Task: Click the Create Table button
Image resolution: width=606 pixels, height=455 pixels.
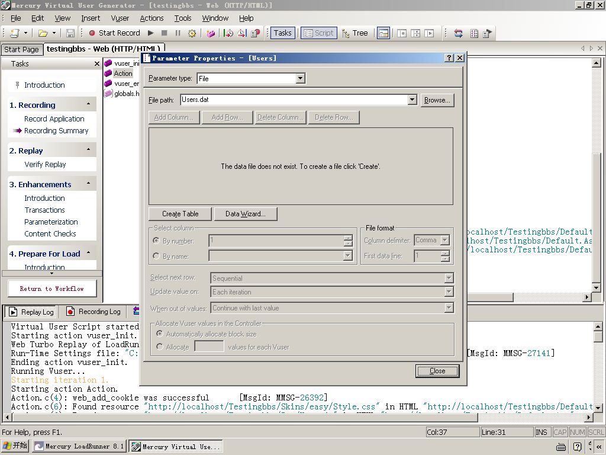Action: pos(180,214)
